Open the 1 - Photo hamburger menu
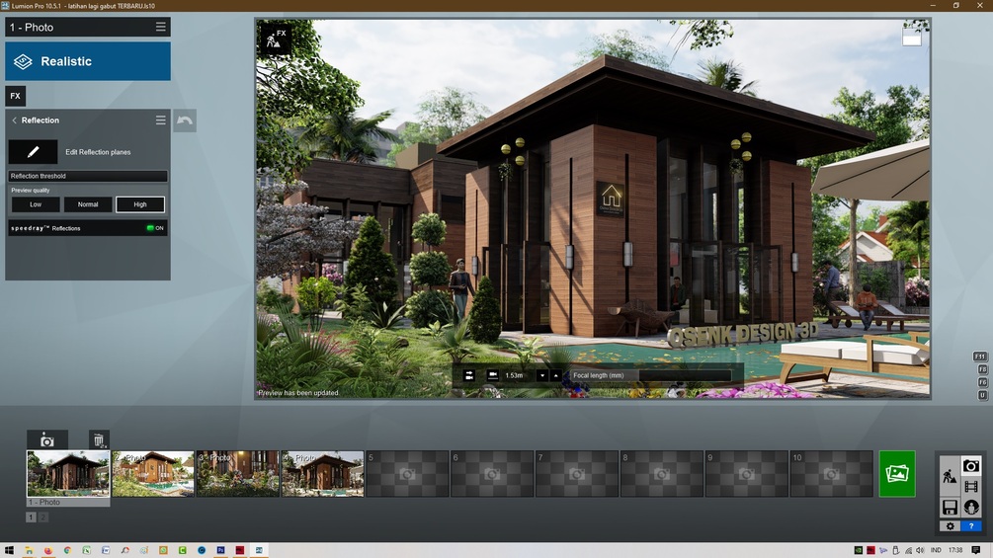The image size is (993, 558). tap(161, 27)
